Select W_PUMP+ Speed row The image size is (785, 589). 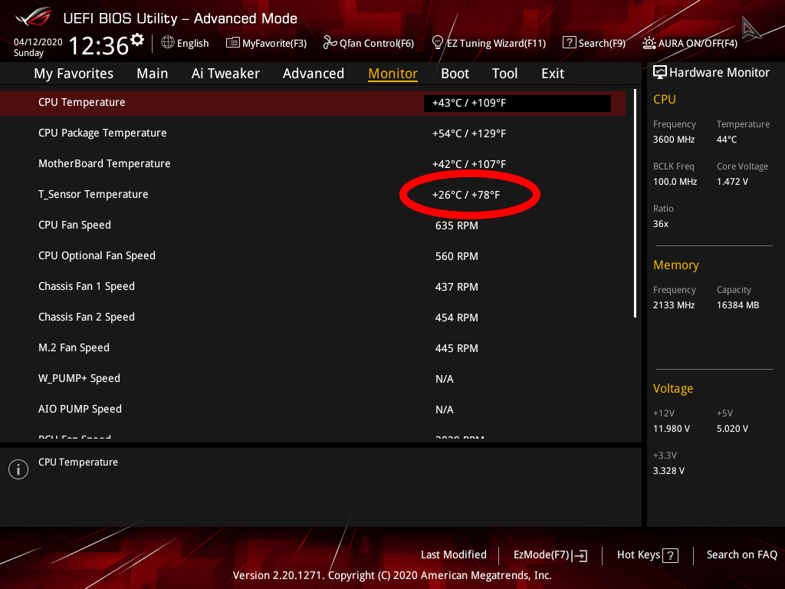tap(313, 379)
